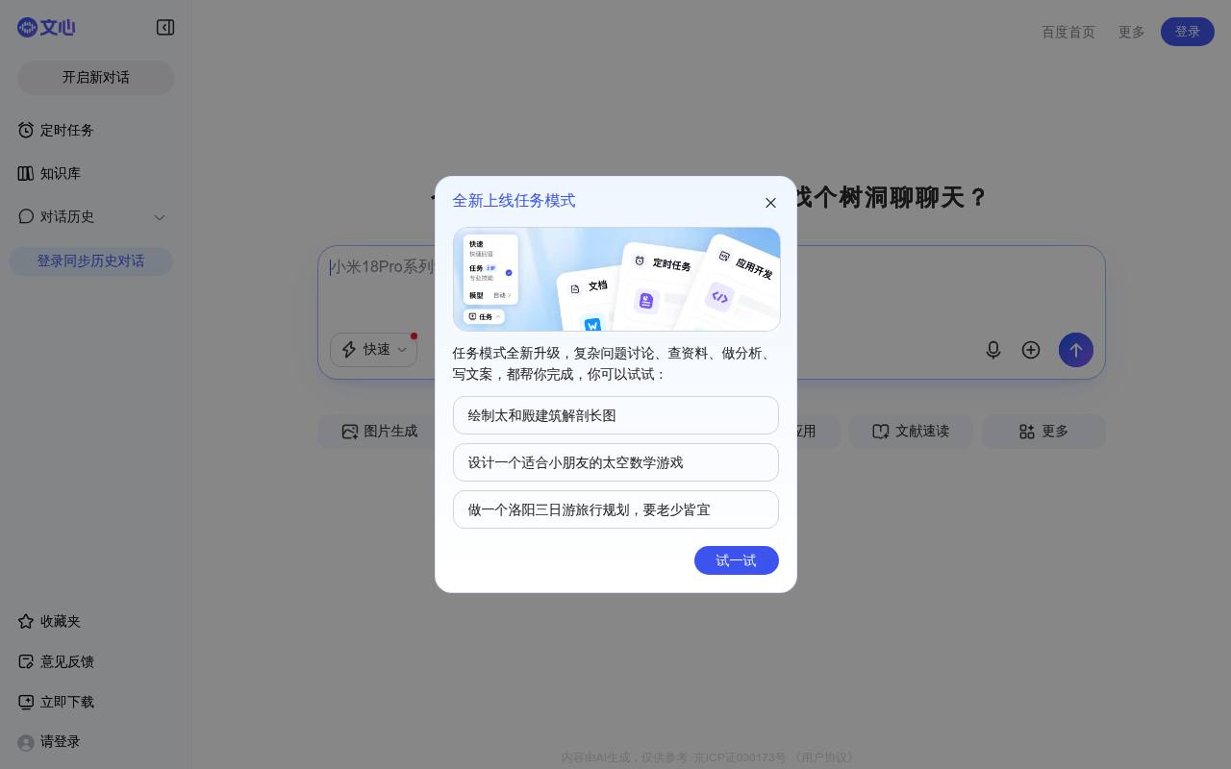The height and width of the screenshot is (769, 1231).
Task: Click the 图片生成 picture icon
Action: tap(350, 432)
